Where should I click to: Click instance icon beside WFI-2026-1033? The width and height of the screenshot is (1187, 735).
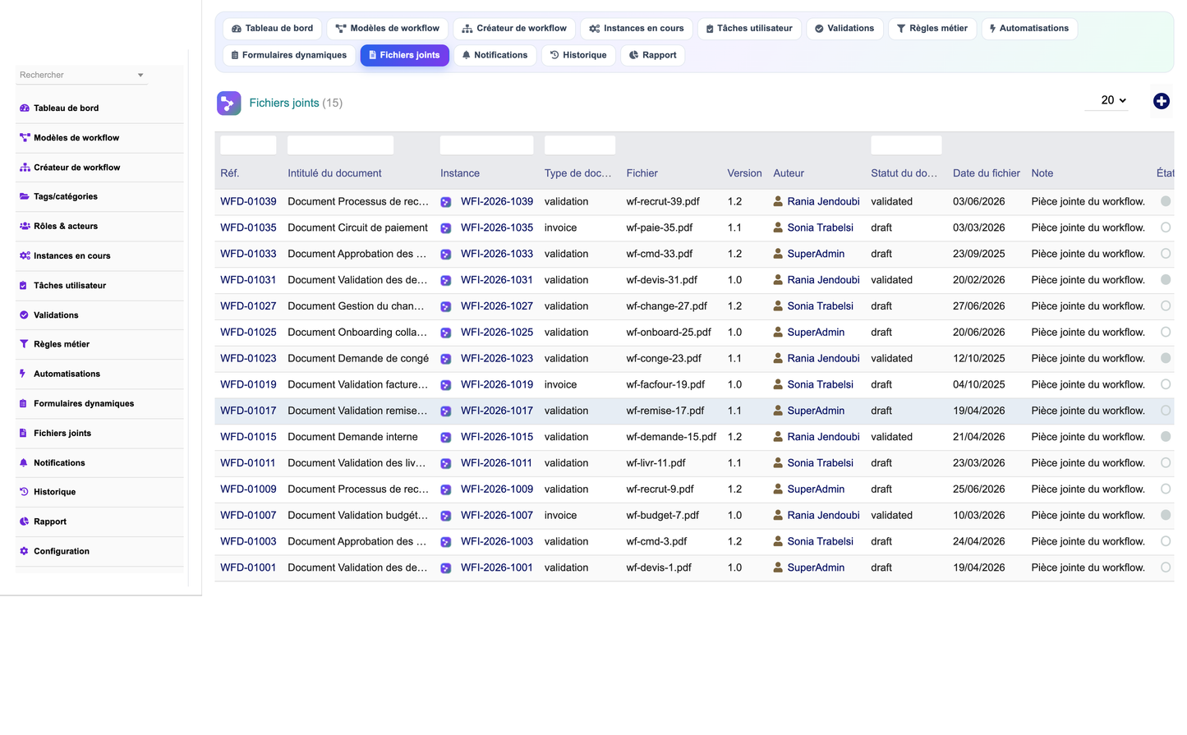446,255
